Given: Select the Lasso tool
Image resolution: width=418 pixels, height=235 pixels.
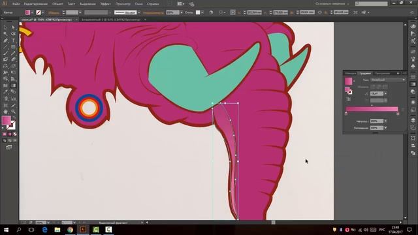Looking at the screenshot, I should pyautogui.click(x=13, y=34).
